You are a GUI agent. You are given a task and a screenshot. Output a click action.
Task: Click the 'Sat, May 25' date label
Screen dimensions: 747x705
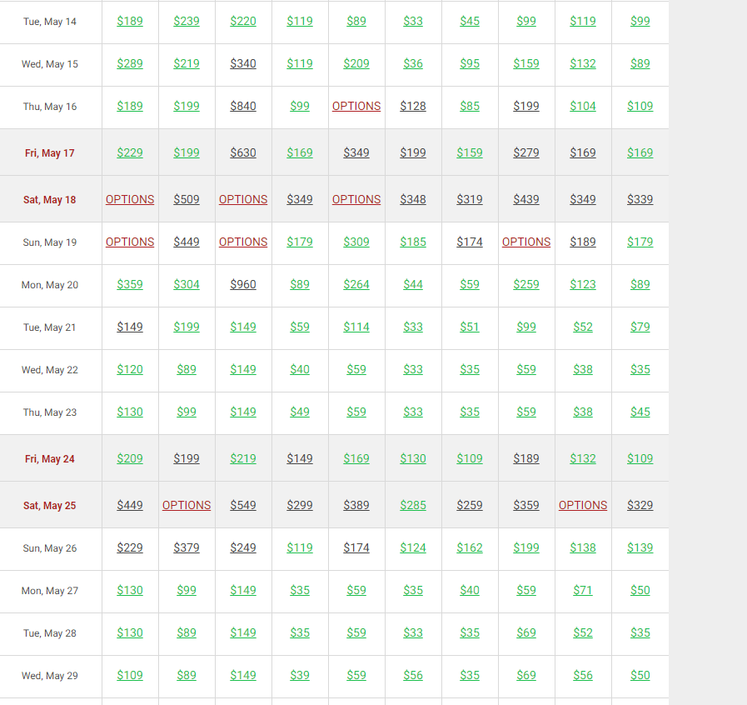pos(49,505)
